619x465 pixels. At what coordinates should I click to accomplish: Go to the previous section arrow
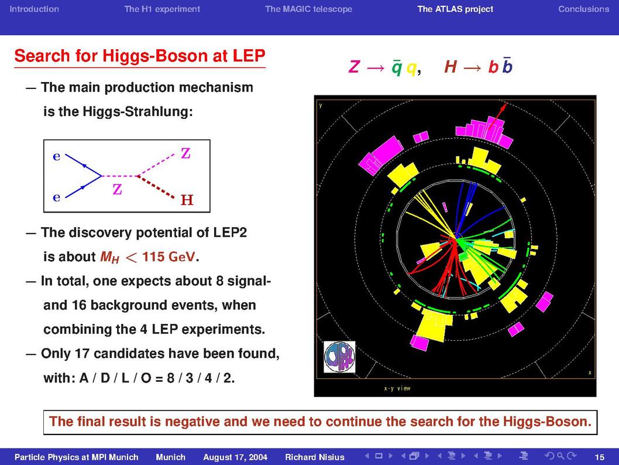coord(476,456)
